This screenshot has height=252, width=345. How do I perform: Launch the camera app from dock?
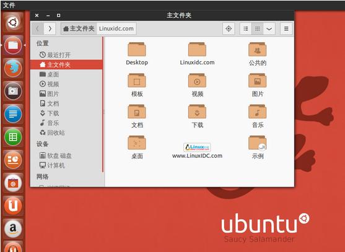coord(13,91)
